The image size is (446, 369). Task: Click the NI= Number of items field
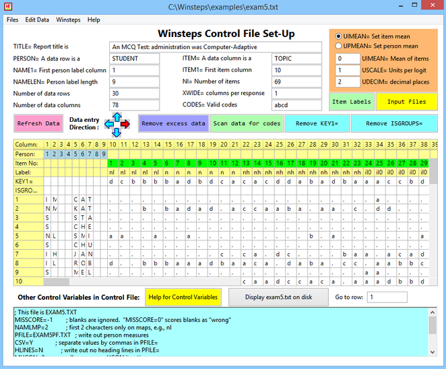(296, 82)
